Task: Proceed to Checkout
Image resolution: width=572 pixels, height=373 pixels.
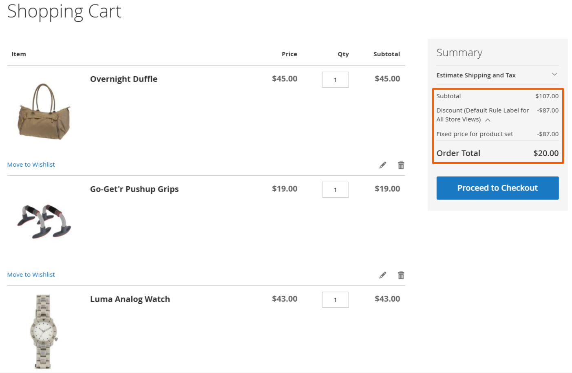Action: pos(497,188)
